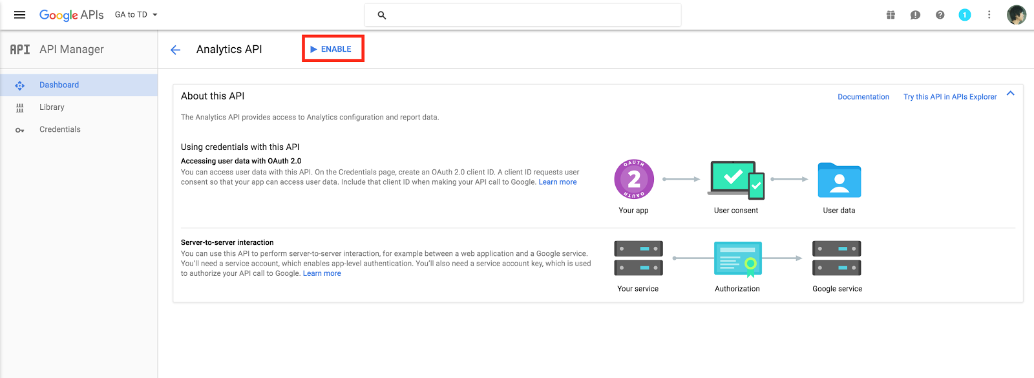The image size is (1034, 378).
Task: Click the Credentials key icon
Action: pos(20,130)
